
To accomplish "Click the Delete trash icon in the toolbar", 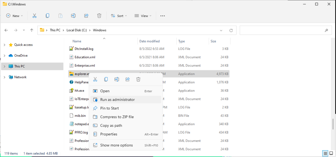I will pyautogui.click(x=99, y=16).
